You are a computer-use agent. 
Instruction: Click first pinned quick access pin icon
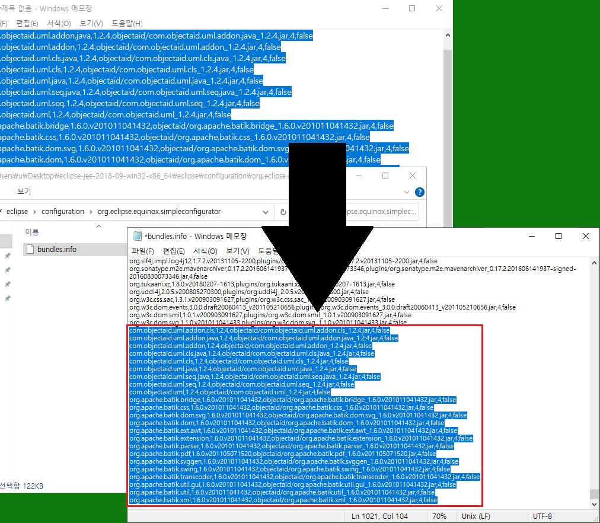tap(7, 256)
